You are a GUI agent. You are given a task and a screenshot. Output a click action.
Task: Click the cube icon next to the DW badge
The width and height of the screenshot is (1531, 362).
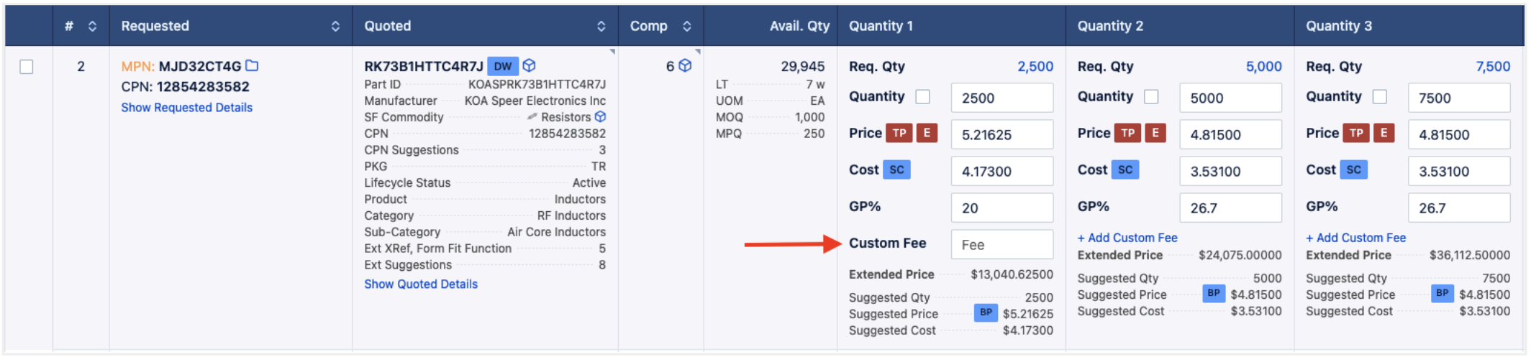(530, 66)
